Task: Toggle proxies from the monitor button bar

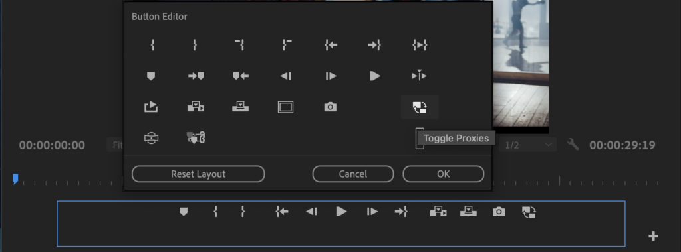Action: 529,212
